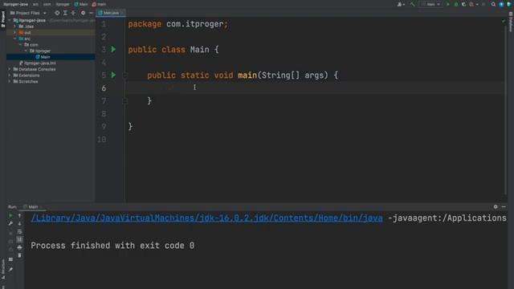Screen dimensions: 514x289
Task: Select itproger-java.iml file in tree
Action: [38, 63]
